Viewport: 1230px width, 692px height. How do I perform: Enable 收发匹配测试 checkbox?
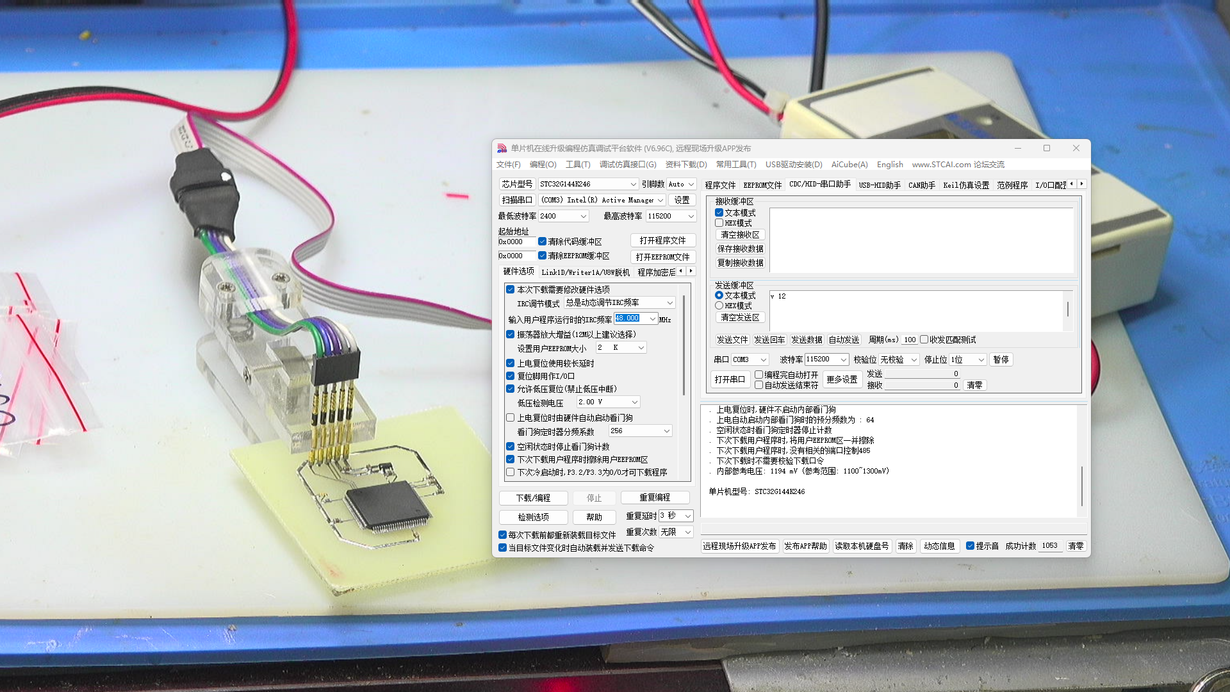(924, 340)
